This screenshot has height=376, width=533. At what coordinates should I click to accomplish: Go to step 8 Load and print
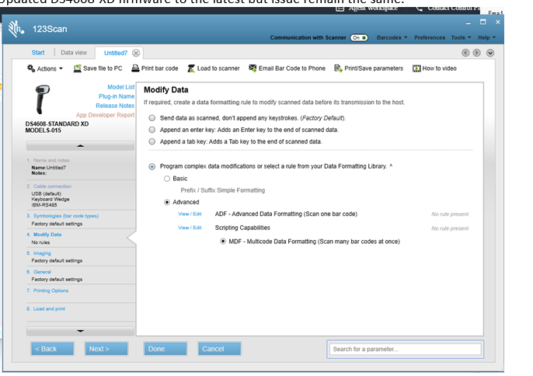pos(49,309)
